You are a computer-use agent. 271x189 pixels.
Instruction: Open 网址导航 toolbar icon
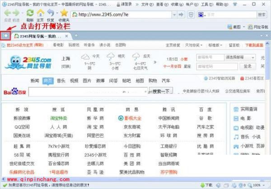(x=250, y=27)
